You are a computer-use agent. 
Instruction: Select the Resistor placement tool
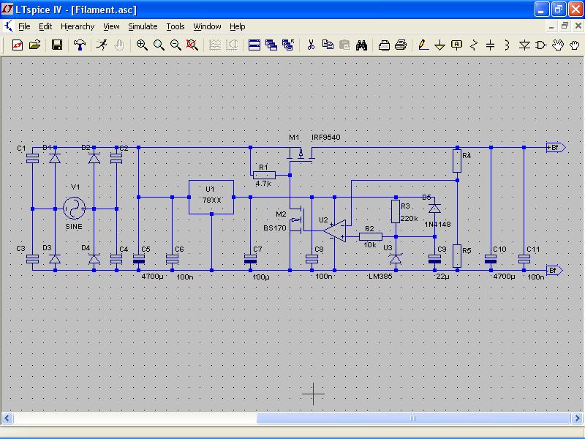(x=474, y=45)
